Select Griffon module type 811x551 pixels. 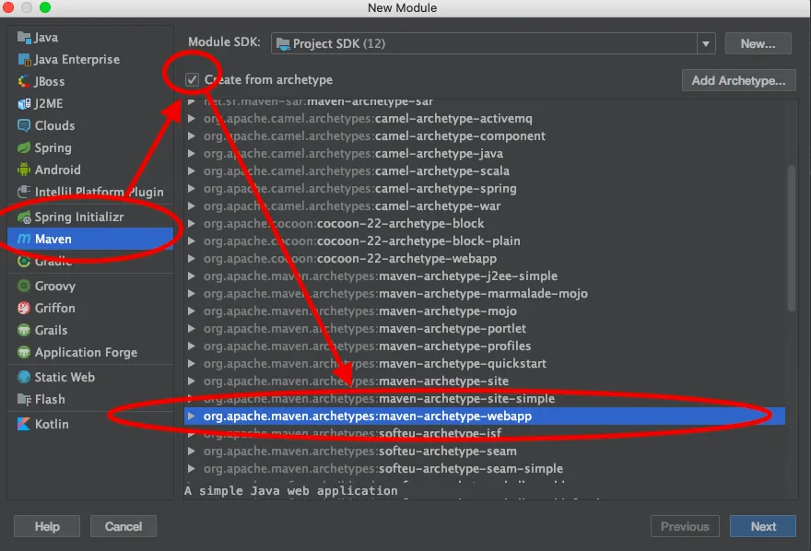pos(90,308)
